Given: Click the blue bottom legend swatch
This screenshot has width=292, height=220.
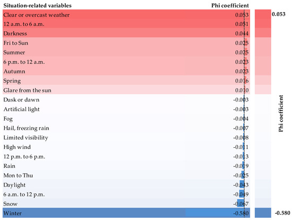Looking at the screenshot, I should [x=263, y=213].
